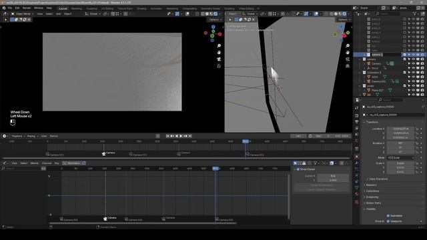Image resolution: width=427 pixels, height=240 pixels.
Task: Click the timeline current frame indicator 541
Action: (246, 141)
